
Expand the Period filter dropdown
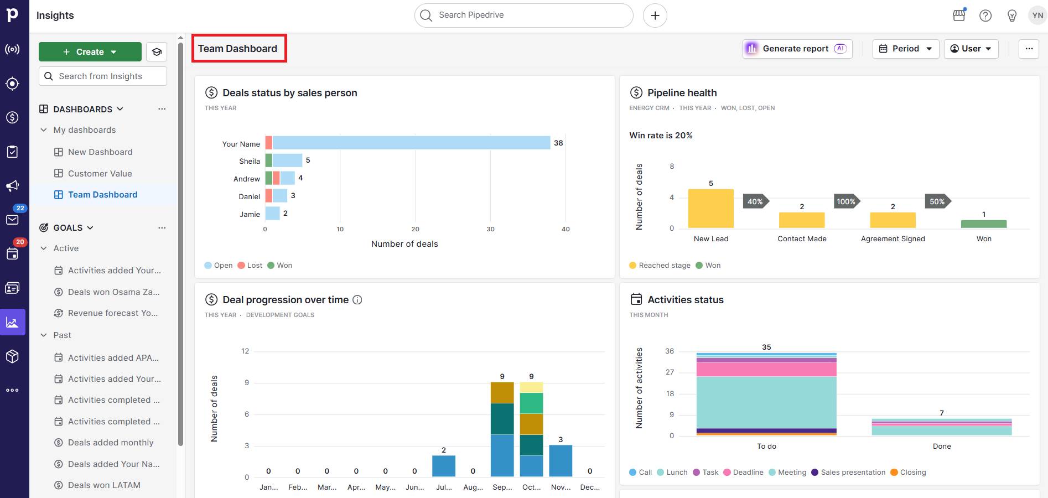(905, 48)
